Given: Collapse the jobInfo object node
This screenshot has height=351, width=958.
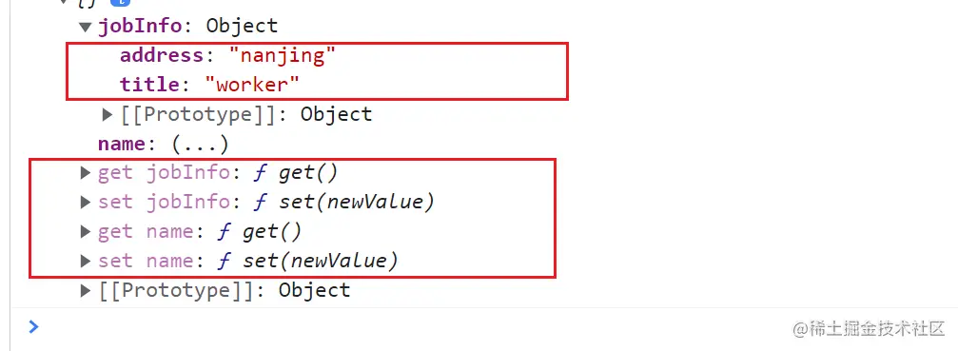Looking at the screenshot, I should click(86, 27).
